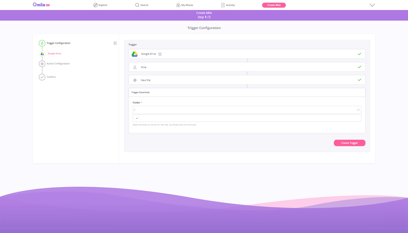This screenshot has width=408, height=233.
Task: Click the lightning bolt Trigger Configuration step icon
Action: click(42, 43)
